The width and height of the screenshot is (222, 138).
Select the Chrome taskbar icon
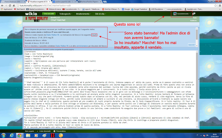tap(19, 136)
